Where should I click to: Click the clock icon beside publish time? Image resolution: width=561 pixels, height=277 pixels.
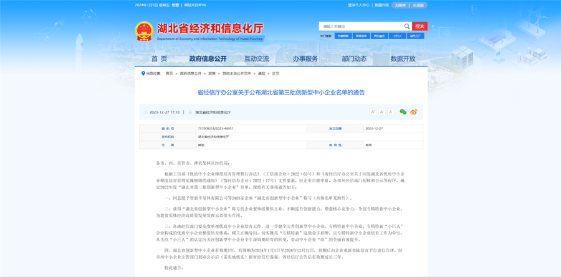[145, 112]
